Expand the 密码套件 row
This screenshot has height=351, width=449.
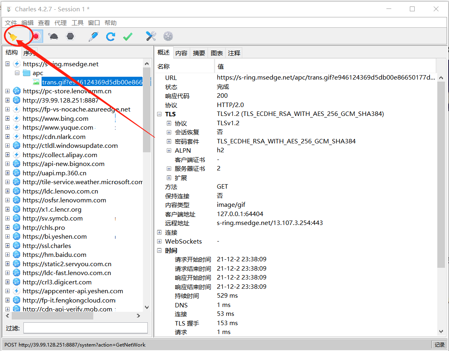click(169, 141)
